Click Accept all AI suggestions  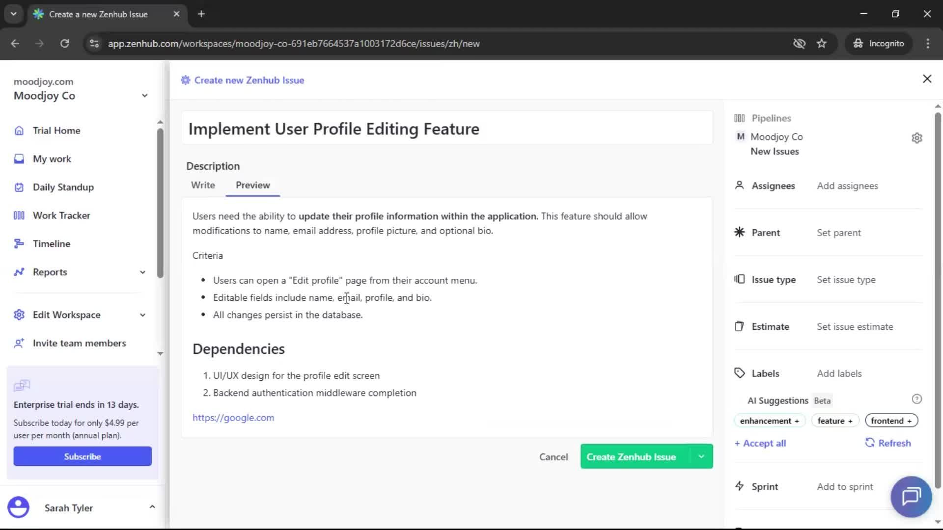(x=760, y=443)
